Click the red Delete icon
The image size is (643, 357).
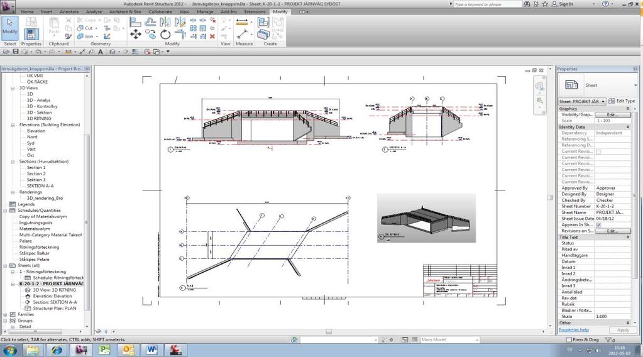212,36
